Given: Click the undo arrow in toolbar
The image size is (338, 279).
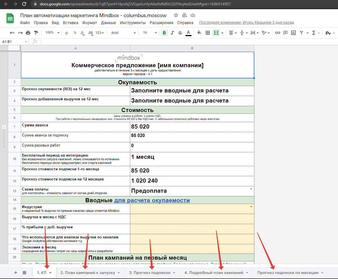Looking at the screenshot, I should 12,33.
